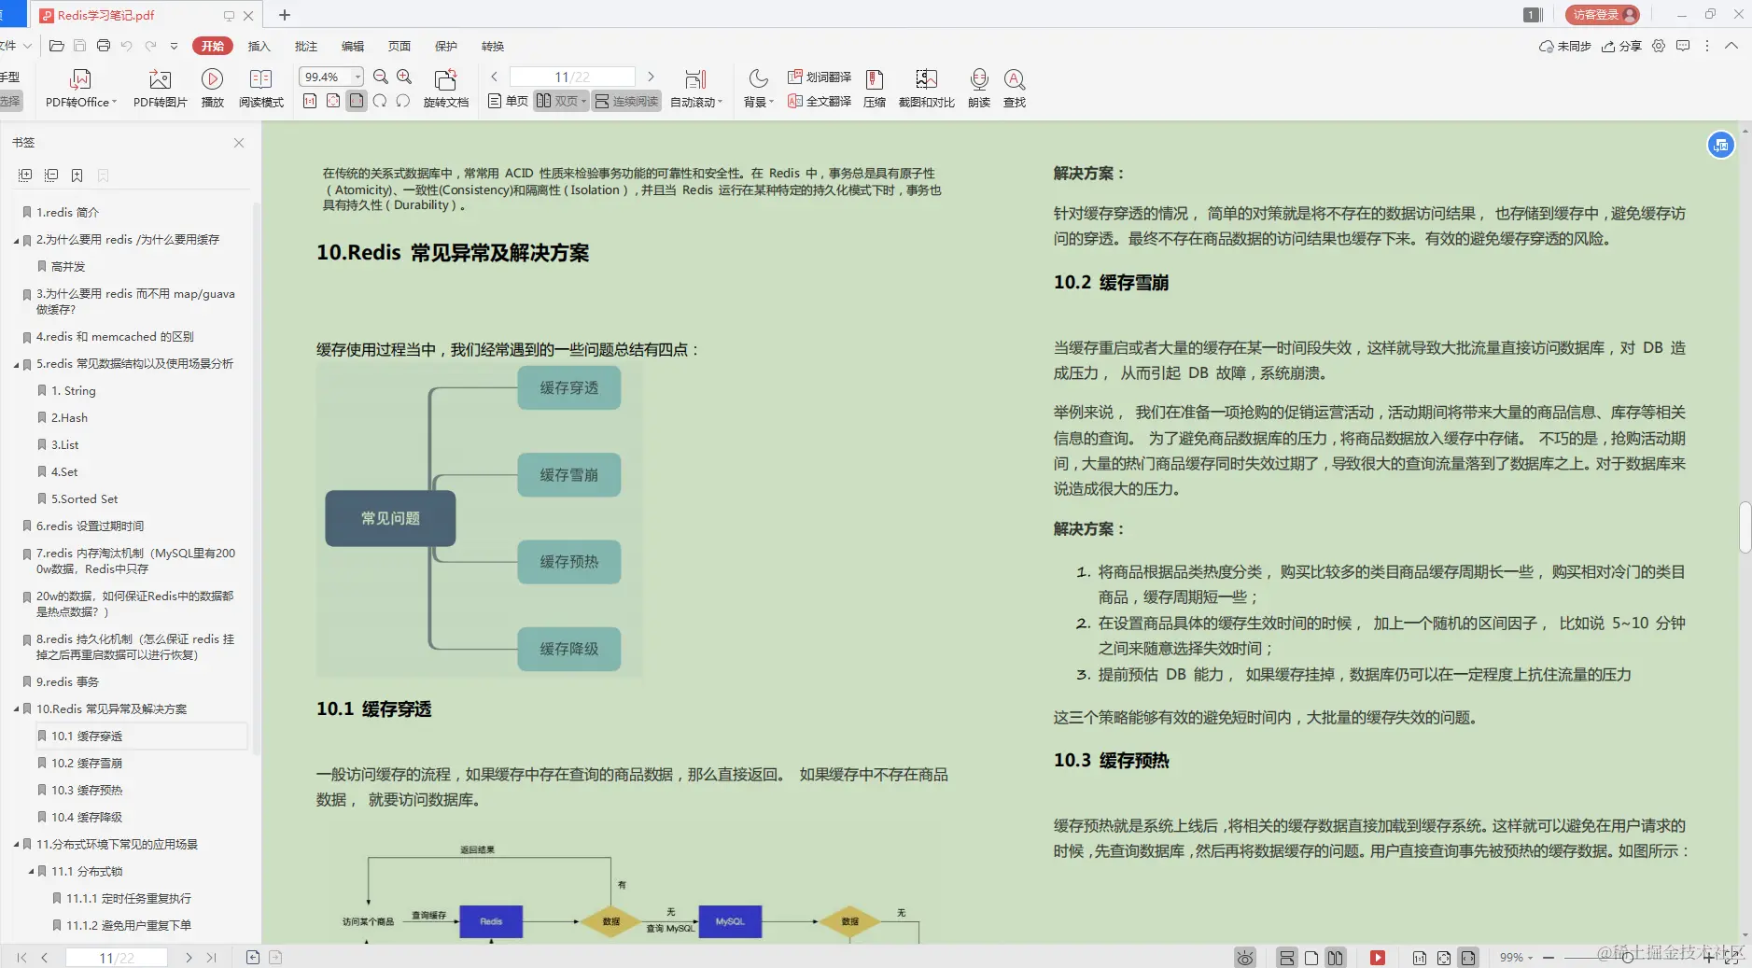Click the 压缩 compress PDF icon
This screenshot has width=1752, height=968.
(x=875, y=87)
